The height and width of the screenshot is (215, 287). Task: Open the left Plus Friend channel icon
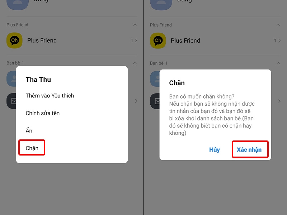pos(14,40)
